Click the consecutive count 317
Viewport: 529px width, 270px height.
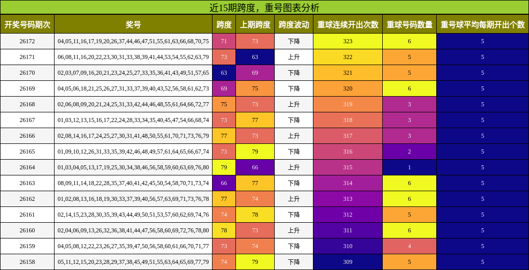point(348,136)
